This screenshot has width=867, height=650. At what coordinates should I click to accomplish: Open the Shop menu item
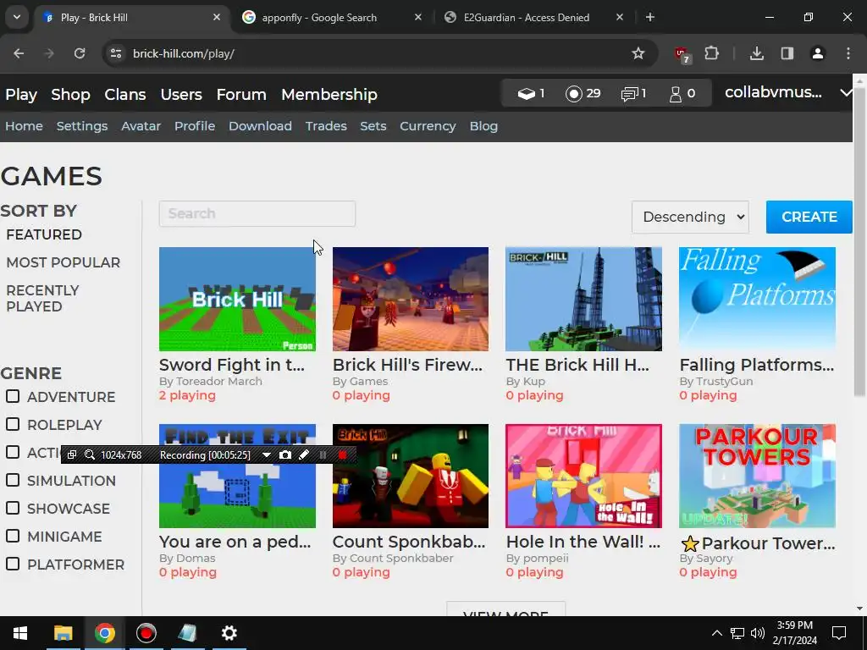pyautogui.click(x=71, y=95)
